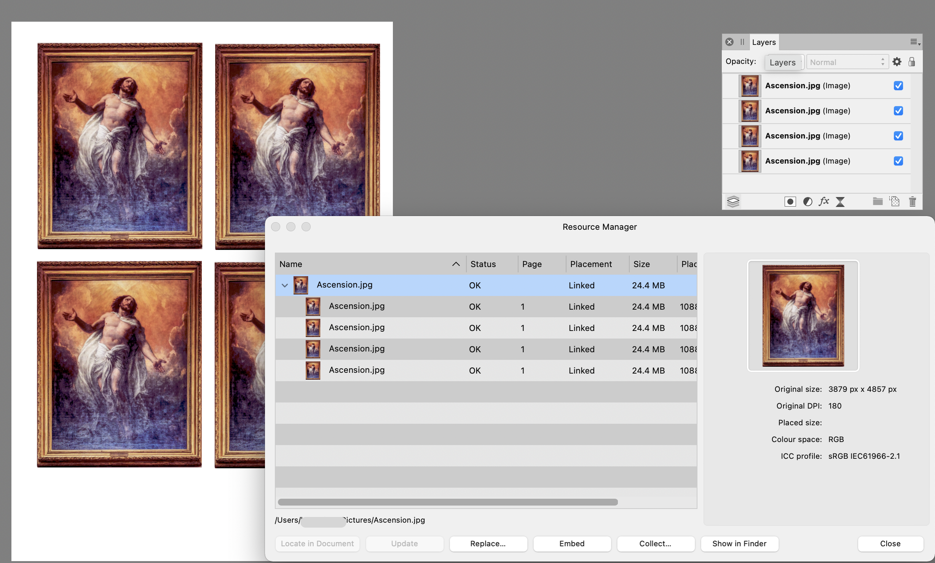The height and width of the screenshot is (563, 935).
Task: Close the Resource Manager dialog
Action: pyautogui.click(x=890, y=544)
